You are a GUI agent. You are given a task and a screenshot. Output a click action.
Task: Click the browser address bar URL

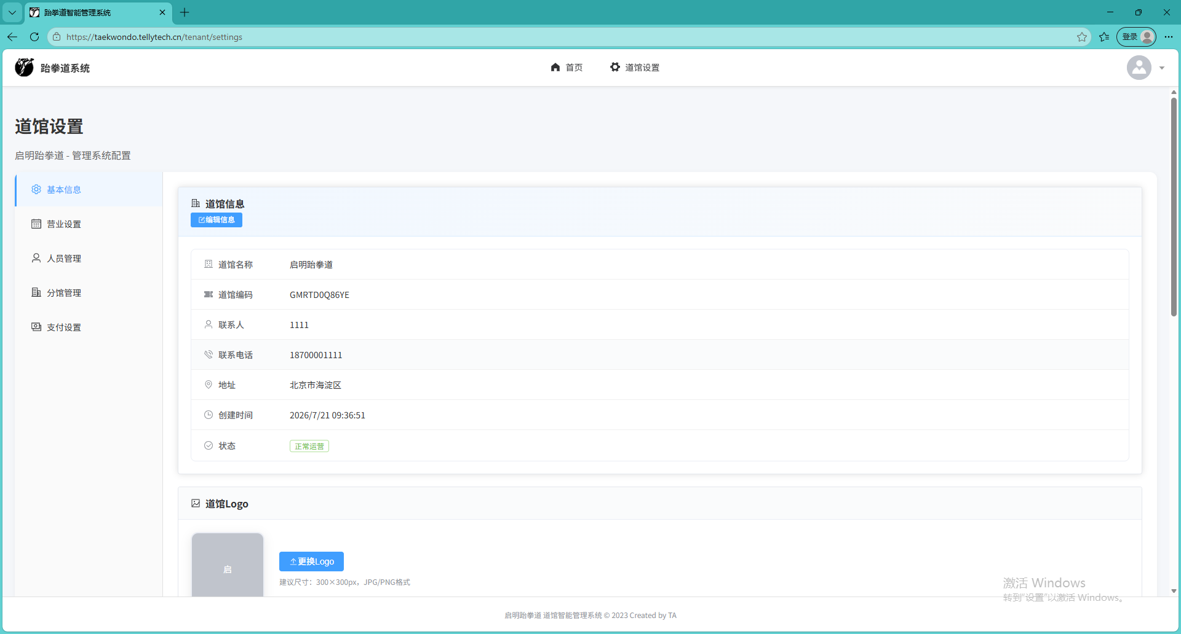tap(154, 37)
